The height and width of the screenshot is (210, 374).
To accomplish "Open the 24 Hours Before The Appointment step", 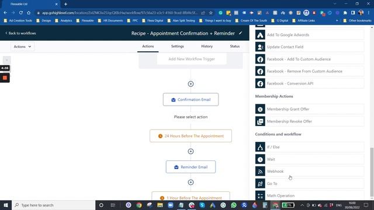I will tap(191, 136).
